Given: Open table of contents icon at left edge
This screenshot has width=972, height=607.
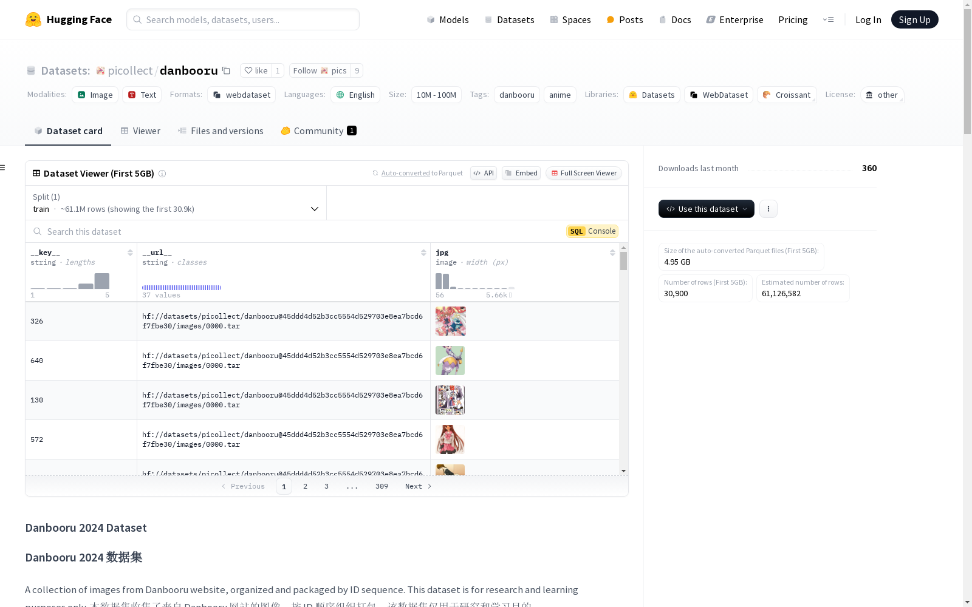Looking at the screenshot, I should click(x=3, y=168).
